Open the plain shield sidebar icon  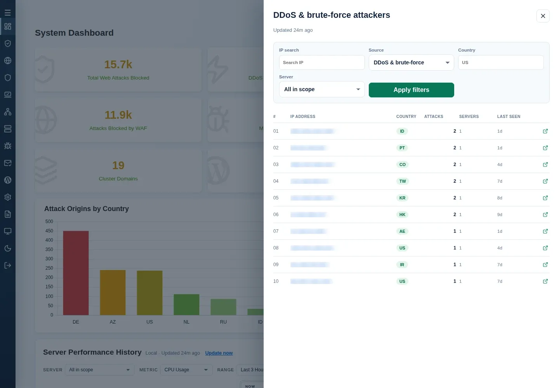coord(7,78)
